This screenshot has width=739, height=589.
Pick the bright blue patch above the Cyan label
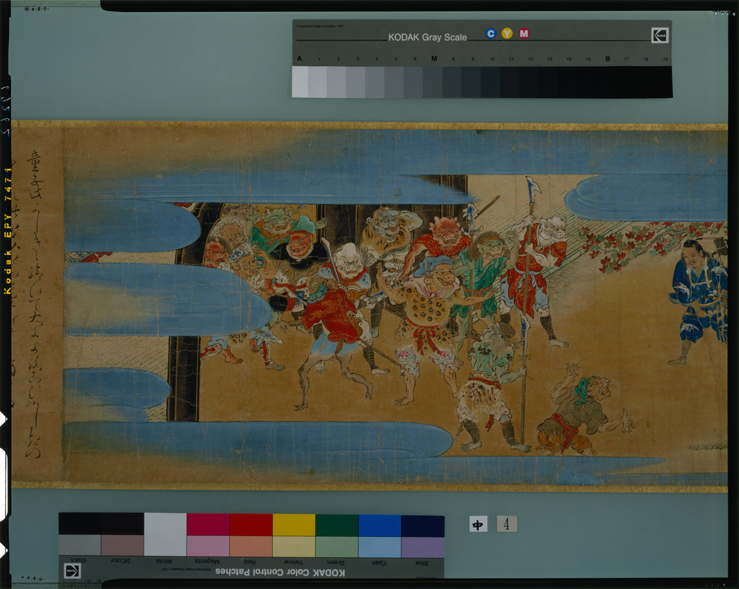[380, 526]
